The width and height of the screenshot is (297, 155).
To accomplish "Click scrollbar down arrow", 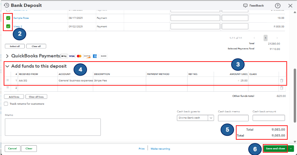I will point(295,142).
